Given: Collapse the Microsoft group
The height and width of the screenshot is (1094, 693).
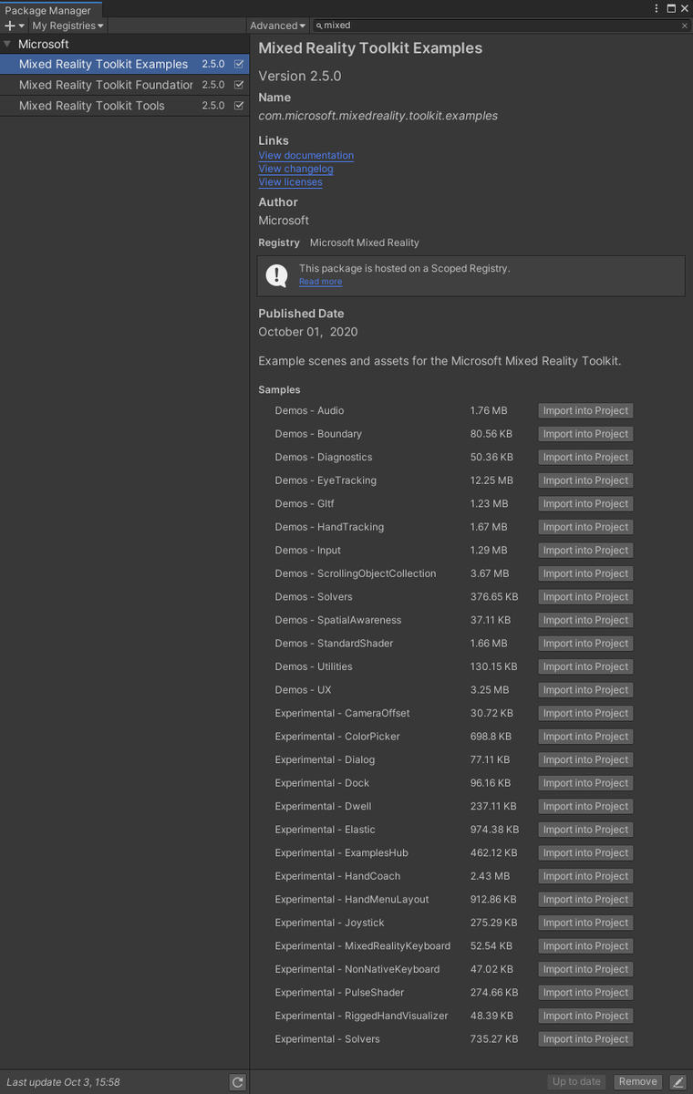Looking at the screenshot, I should tap(8, 44).
